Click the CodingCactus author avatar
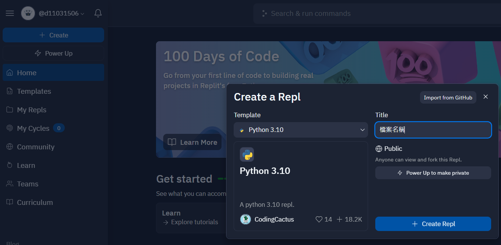This screenshot has width=501, height=245. click(x=245, y=219)
